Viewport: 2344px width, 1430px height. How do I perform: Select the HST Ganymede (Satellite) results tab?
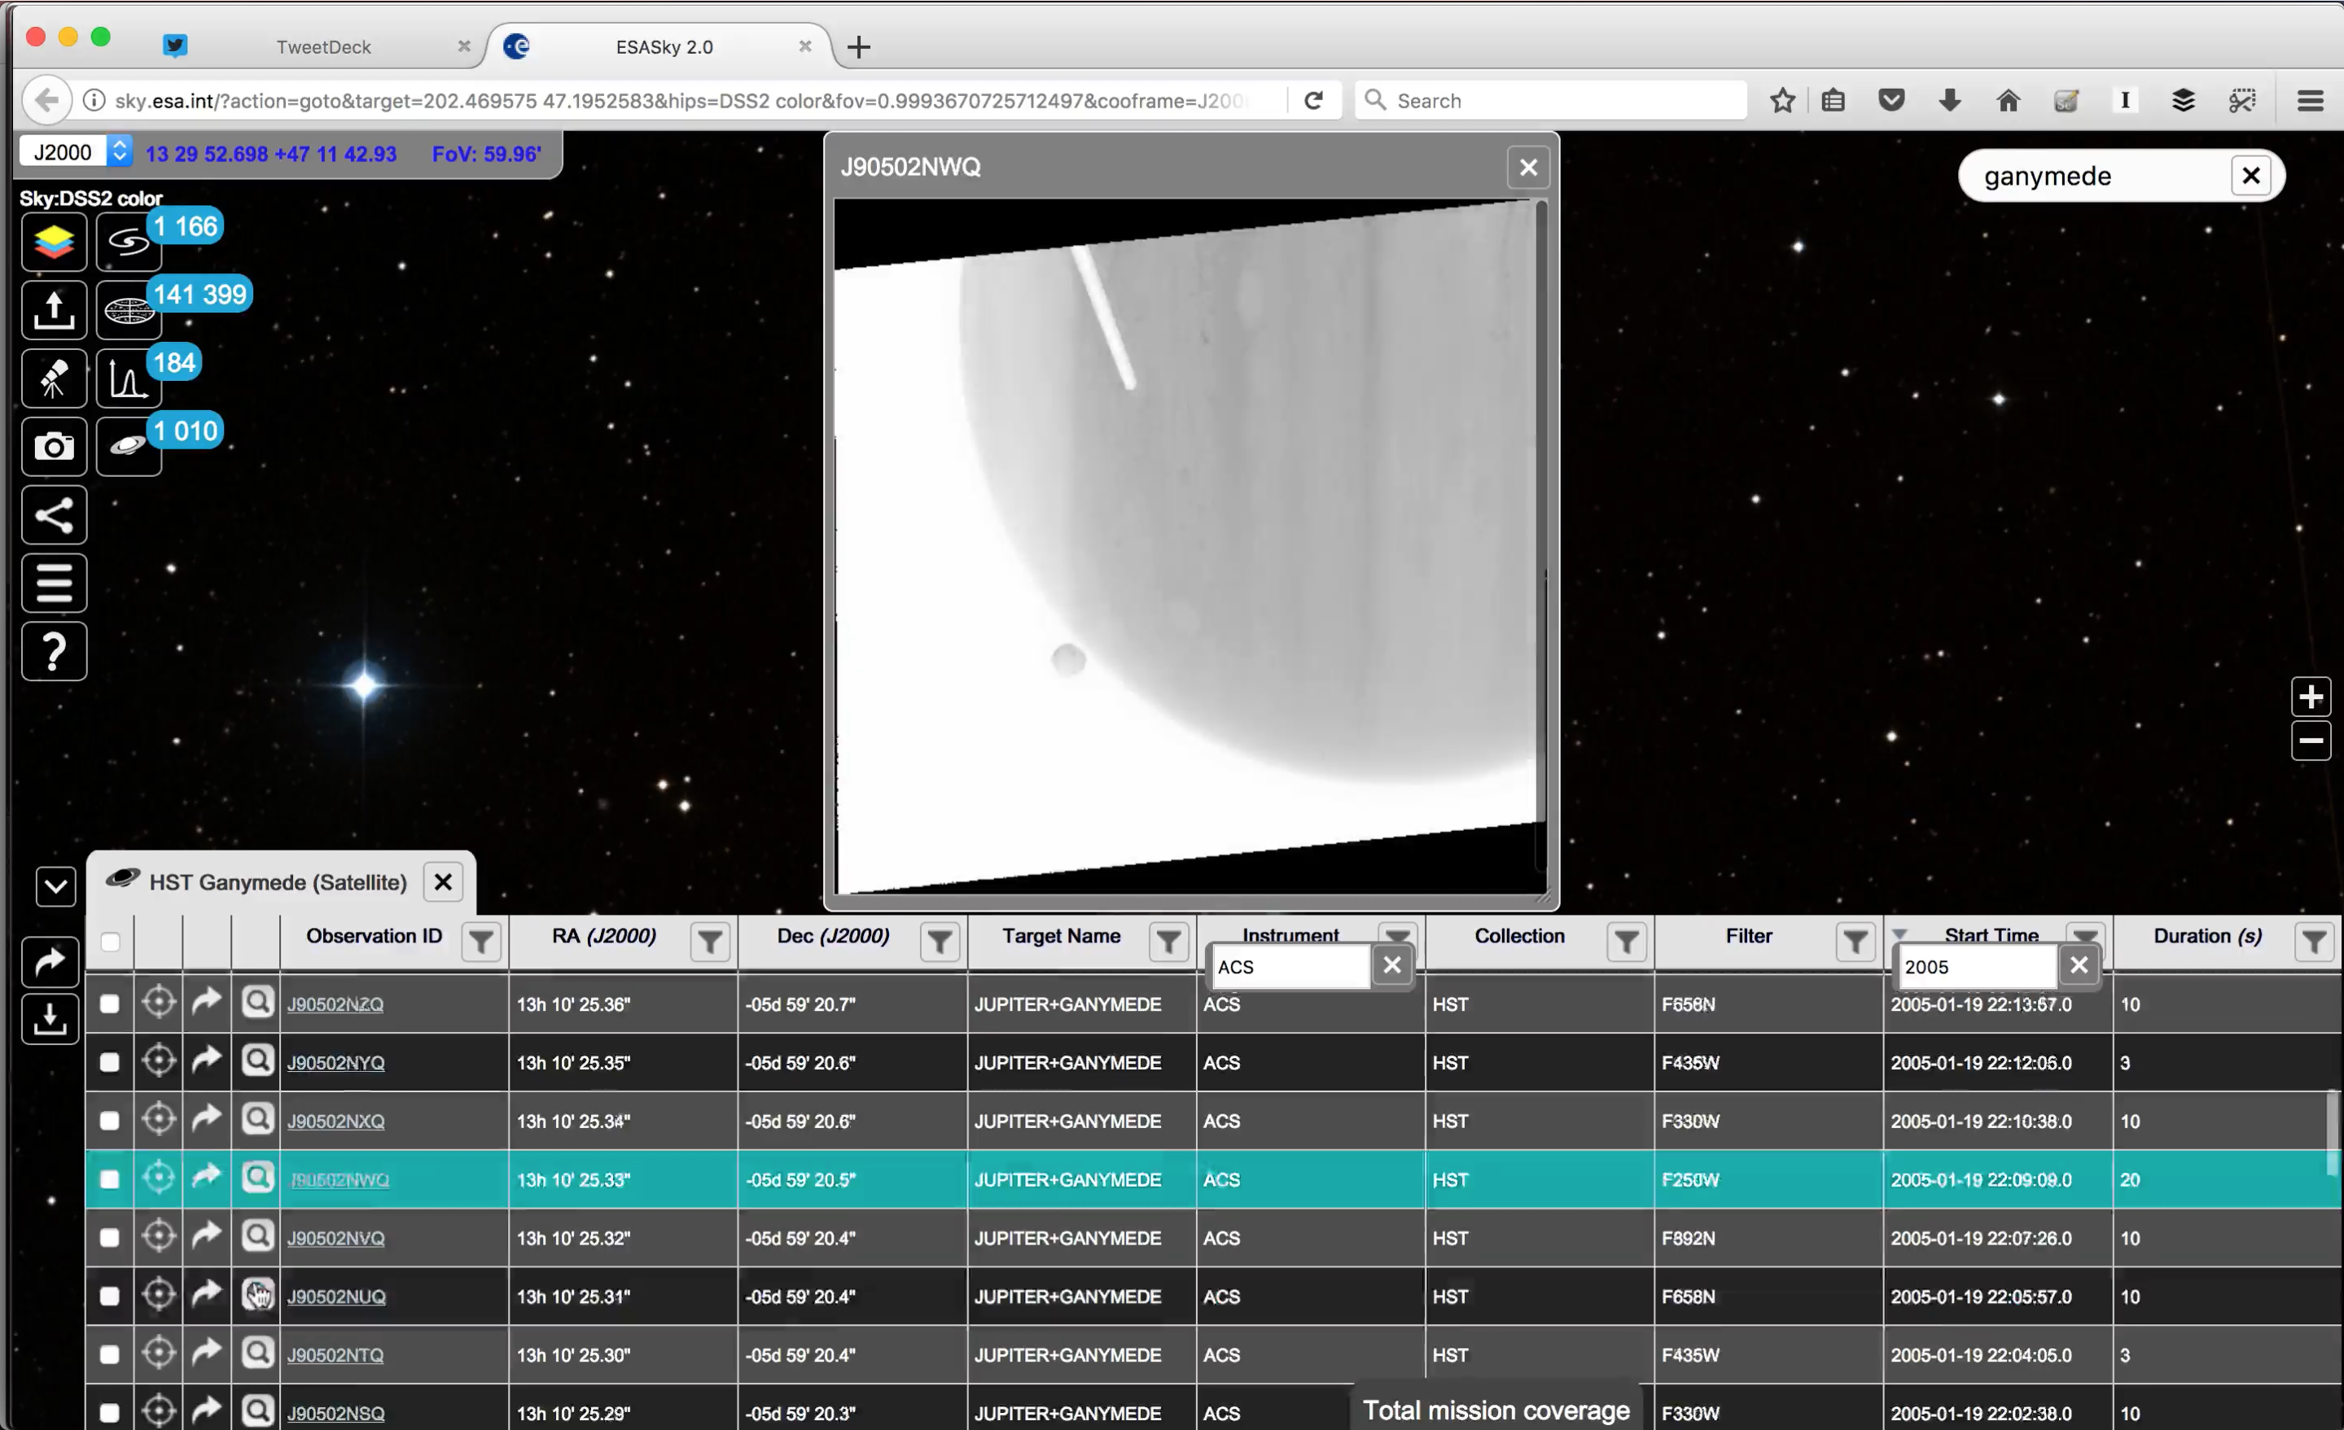[x=276, y=882]
